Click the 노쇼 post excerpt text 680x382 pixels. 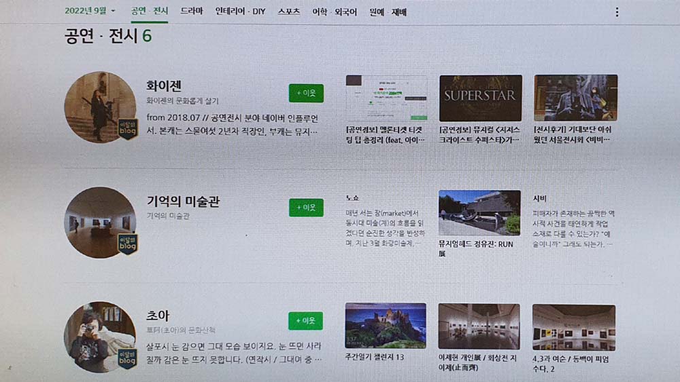pos(385,228)
